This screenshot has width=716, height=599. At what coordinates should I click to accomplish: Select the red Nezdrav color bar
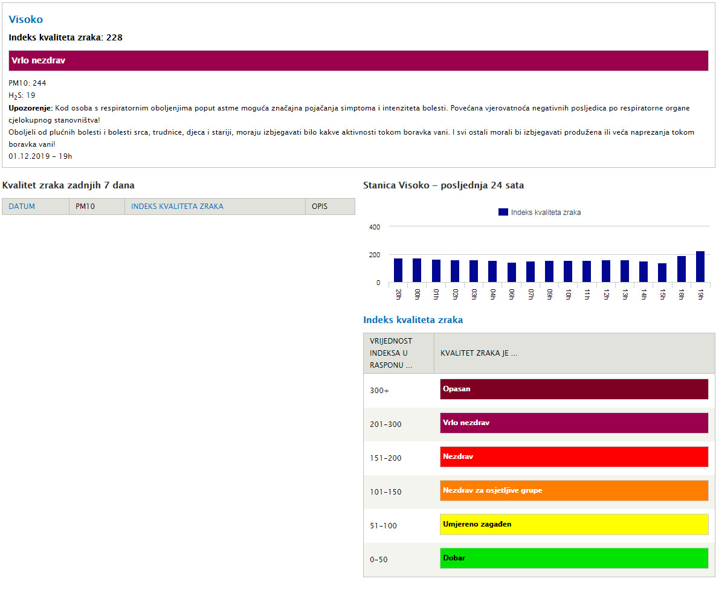(x=573, y=457)
